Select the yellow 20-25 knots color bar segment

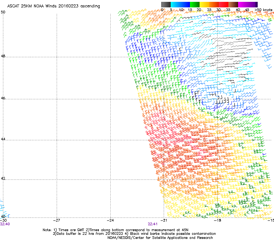coord(204,4)
